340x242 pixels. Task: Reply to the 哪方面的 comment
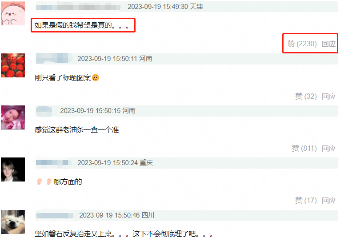point(329,200)
